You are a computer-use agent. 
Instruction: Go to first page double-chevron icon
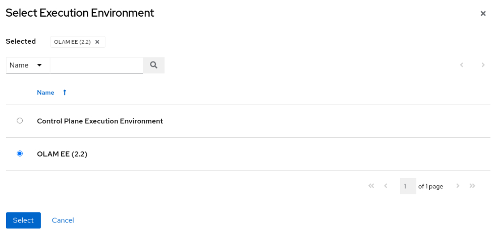pyautogui.click(x=371, y=186)
